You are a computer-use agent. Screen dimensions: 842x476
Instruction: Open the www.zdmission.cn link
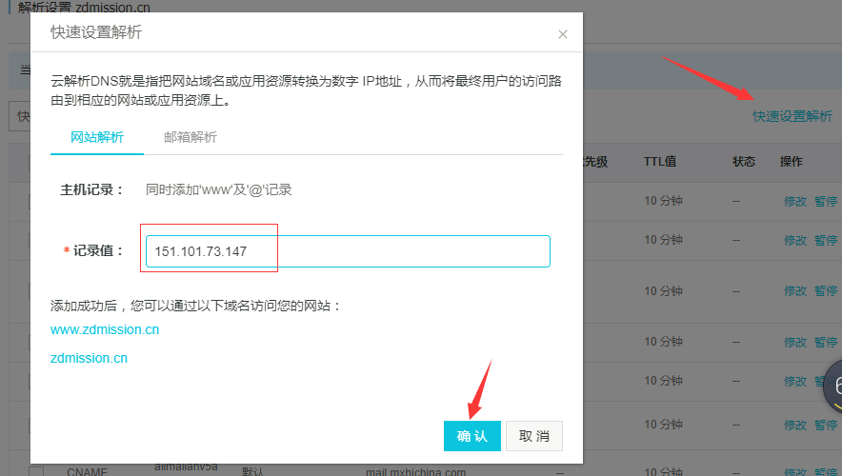[x=105, y=329]
